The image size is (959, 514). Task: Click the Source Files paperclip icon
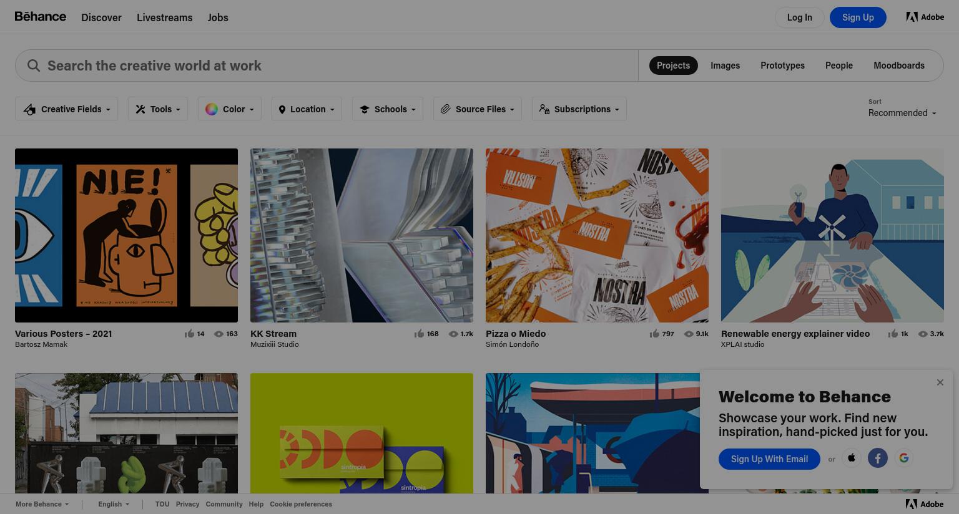pyautogui.click(x=445, y=109)
